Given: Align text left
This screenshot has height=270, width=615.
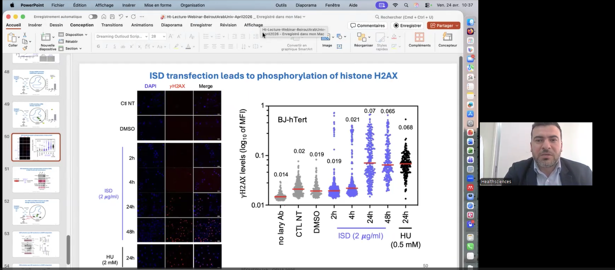Looking at the screenshot, I should click(206, 47).
